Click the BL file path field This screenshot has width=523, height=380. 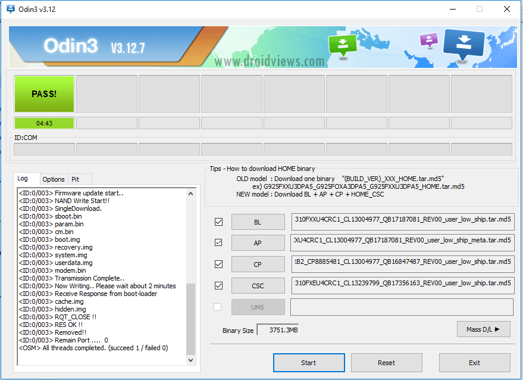(403, 222)
